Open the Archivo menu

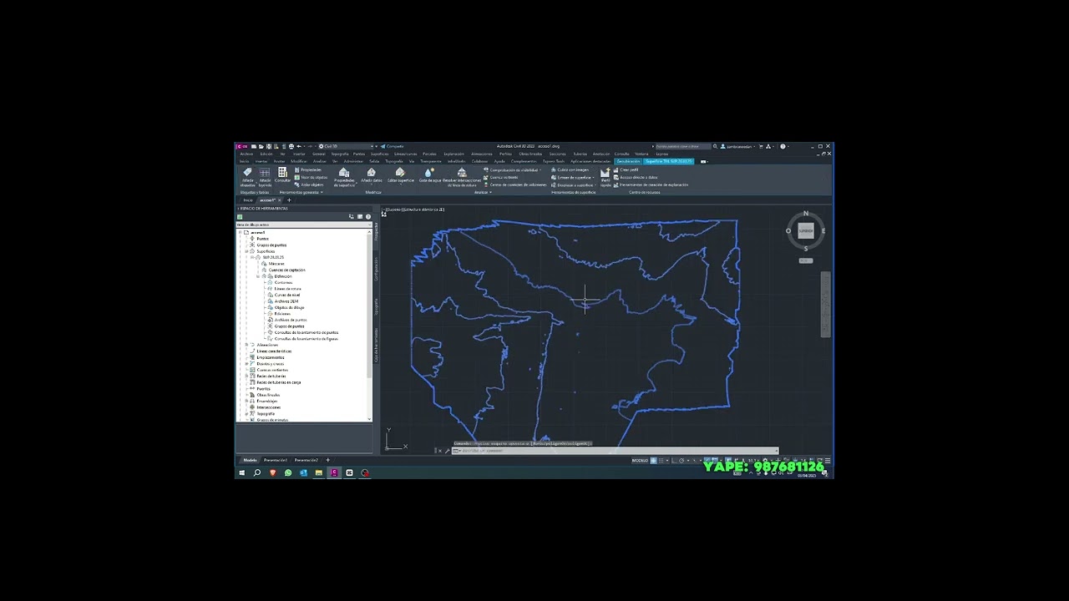(246, 154)
